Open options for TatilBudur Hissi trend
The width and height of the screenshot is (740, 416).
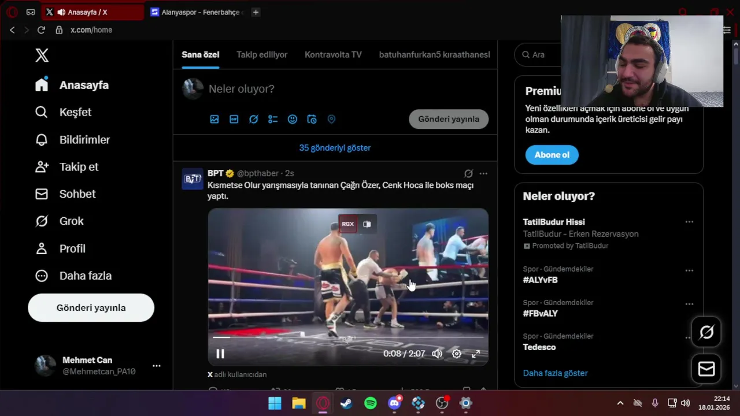689,222
